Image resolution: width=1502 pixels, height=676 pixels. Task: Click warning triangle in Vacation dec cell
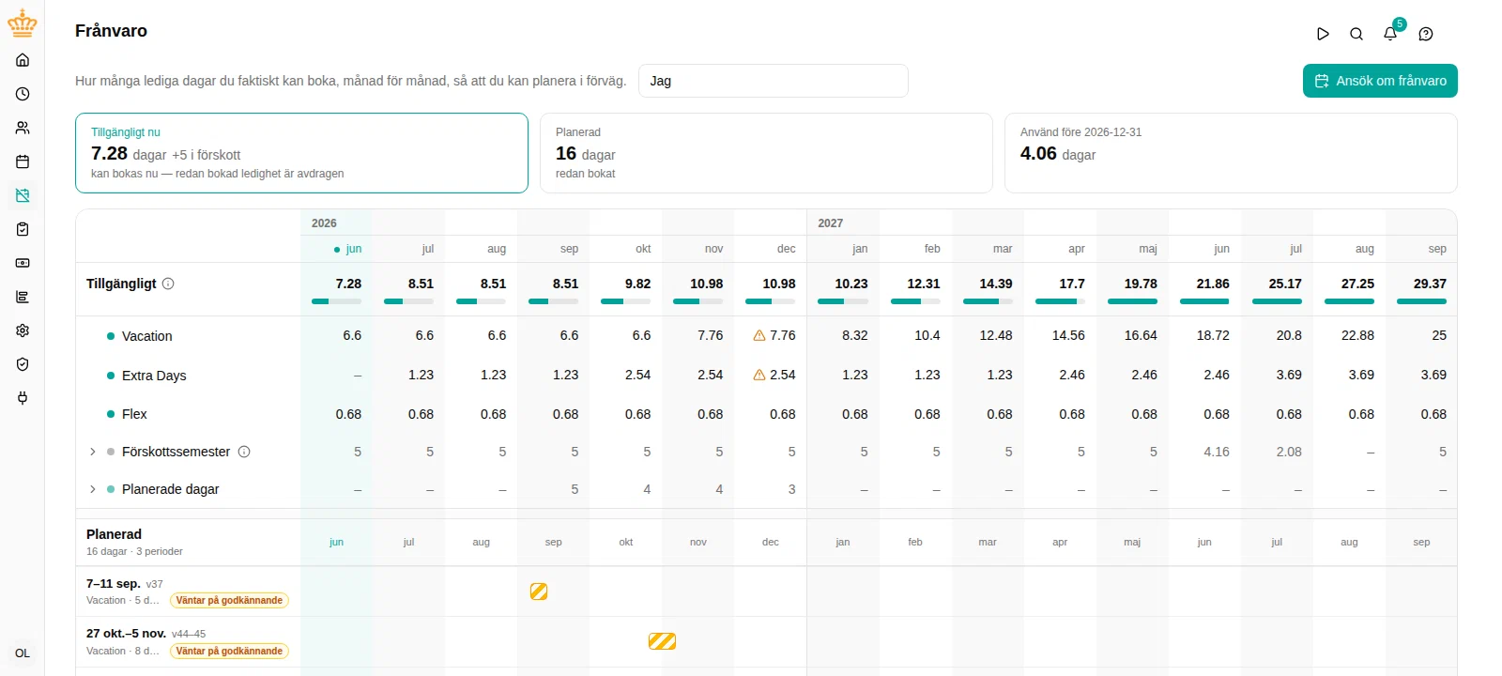click(759, 335)
